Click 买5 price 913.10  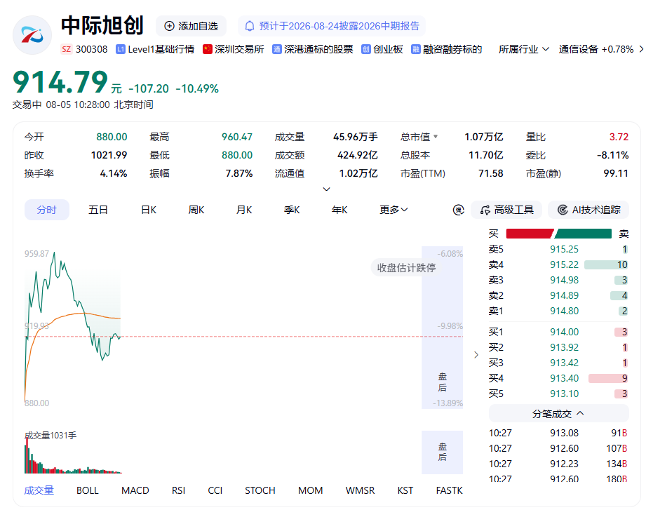pyautogui.click(x=564, y=394)
